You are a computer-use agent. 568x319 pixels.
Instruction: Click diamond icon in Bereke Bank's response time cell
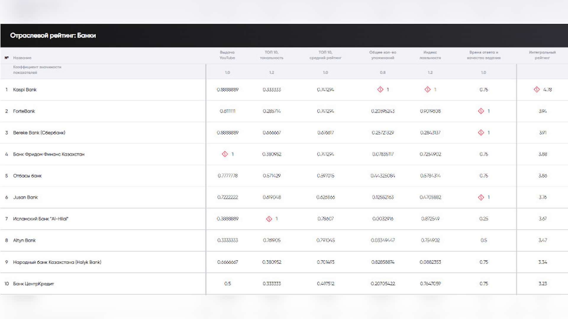[x=481, y=133]
